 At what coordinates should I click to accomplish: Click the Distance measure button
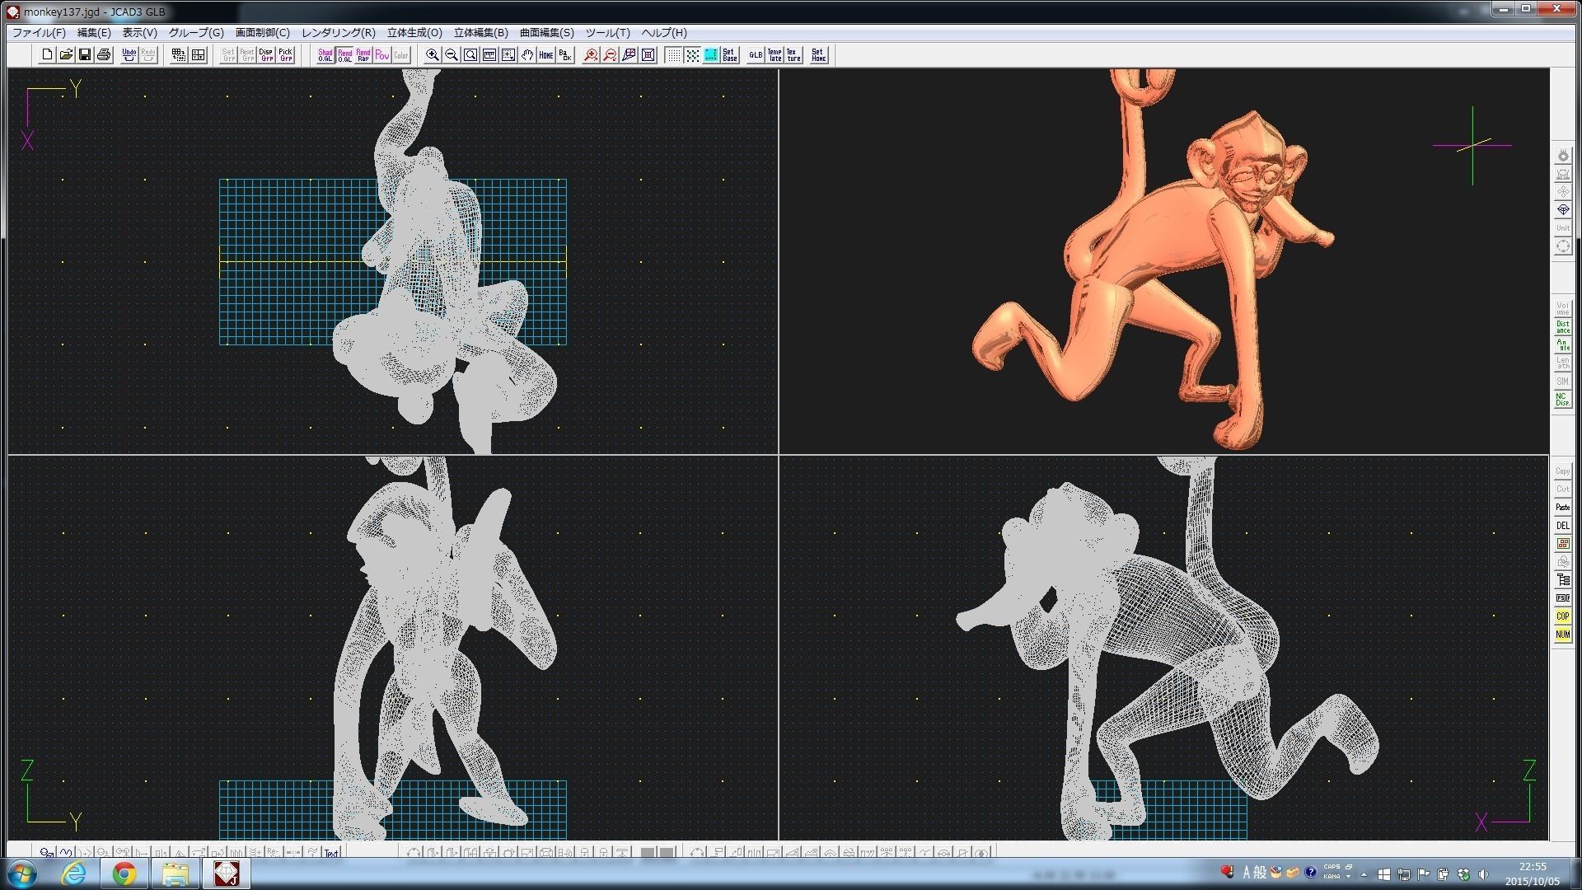pos(1562,327)
